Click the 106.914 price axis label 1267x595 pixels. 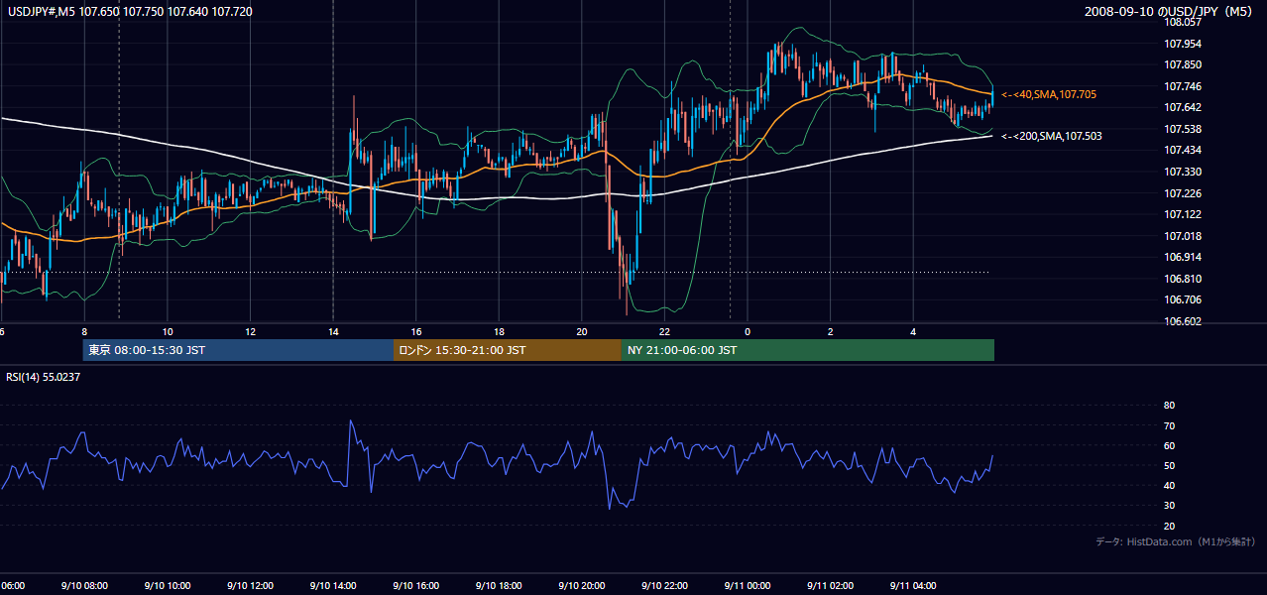click(x=1182, y=257)
